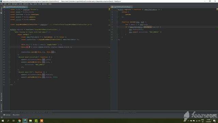Image resolution: width=218 pixels, height=123 pixels.
Task: Place cursor on controller.invoke call line
Action: click(38, 52)
